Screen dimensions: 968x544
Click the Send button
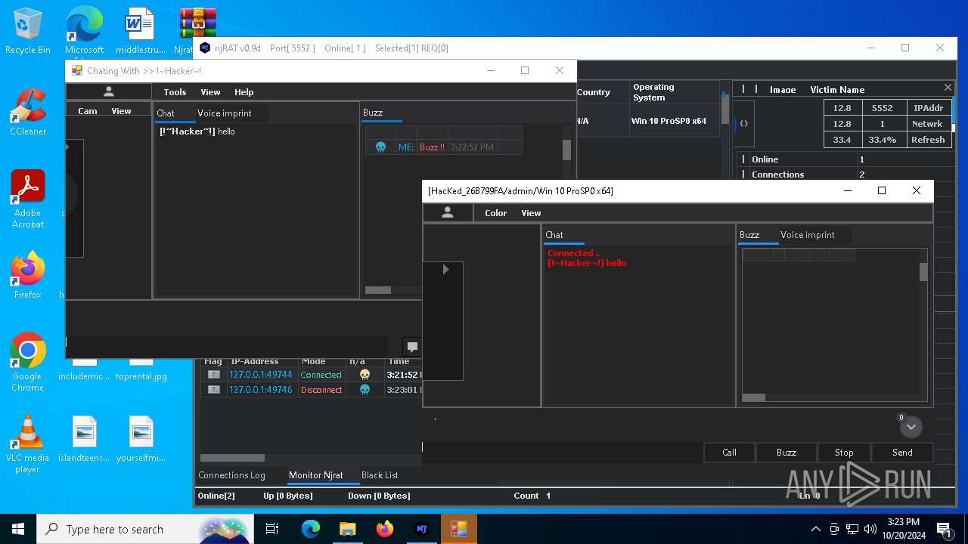click(902, 453)
